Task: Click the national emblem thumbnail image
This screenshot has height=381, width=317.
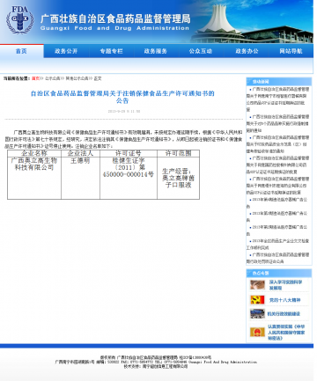Action: [257, 332]
